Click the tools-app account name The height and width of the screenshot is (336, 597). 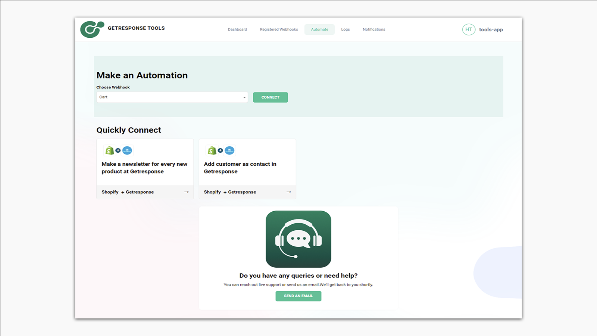(491, 29)
